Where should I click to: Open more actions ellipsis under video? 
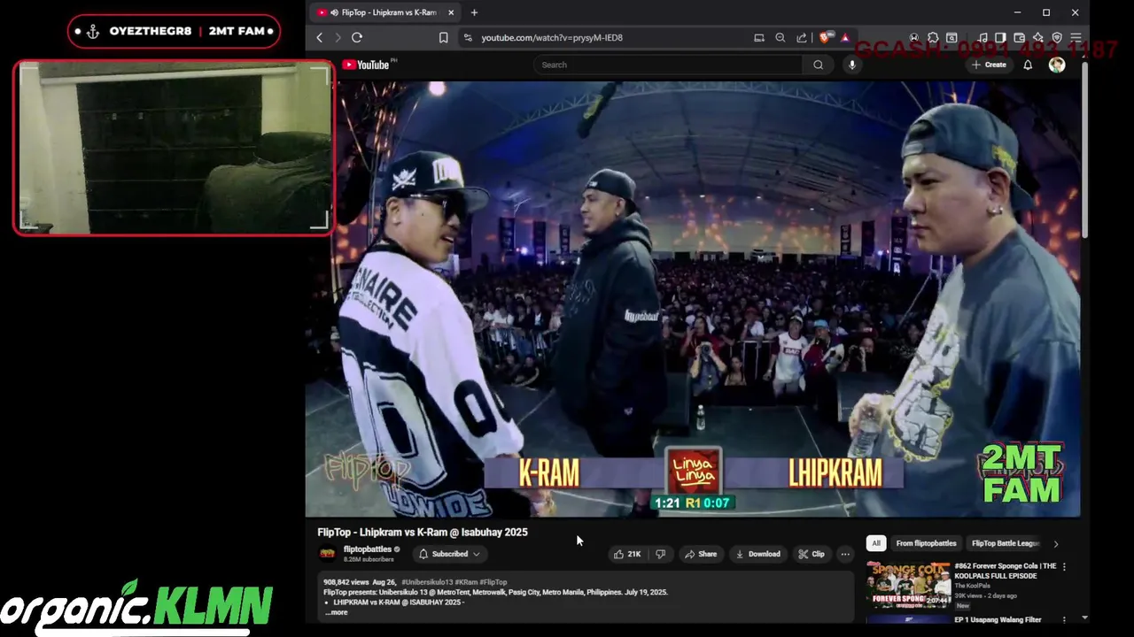[845, 554]
